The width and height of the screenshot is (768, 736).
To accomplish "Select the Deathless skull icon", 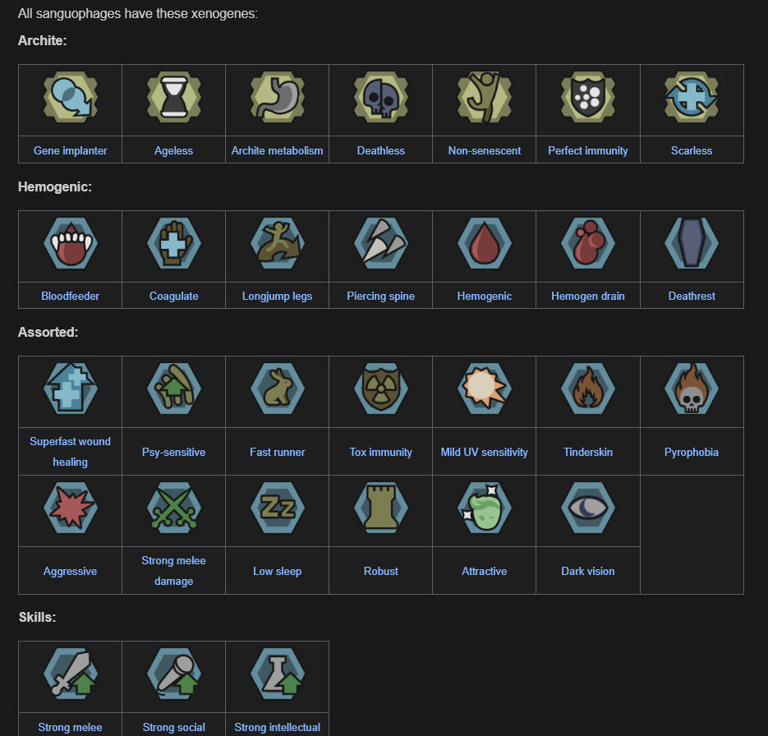I will click(x=380, y=97).
